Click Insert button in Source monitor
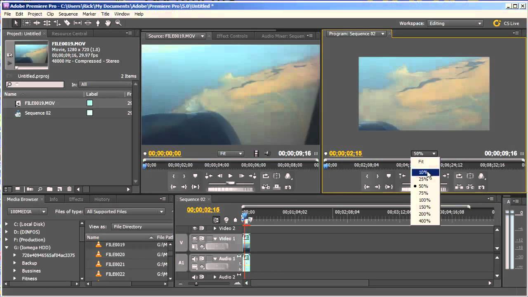The height and width of the screenshot is (297, 528). (266, 187)
